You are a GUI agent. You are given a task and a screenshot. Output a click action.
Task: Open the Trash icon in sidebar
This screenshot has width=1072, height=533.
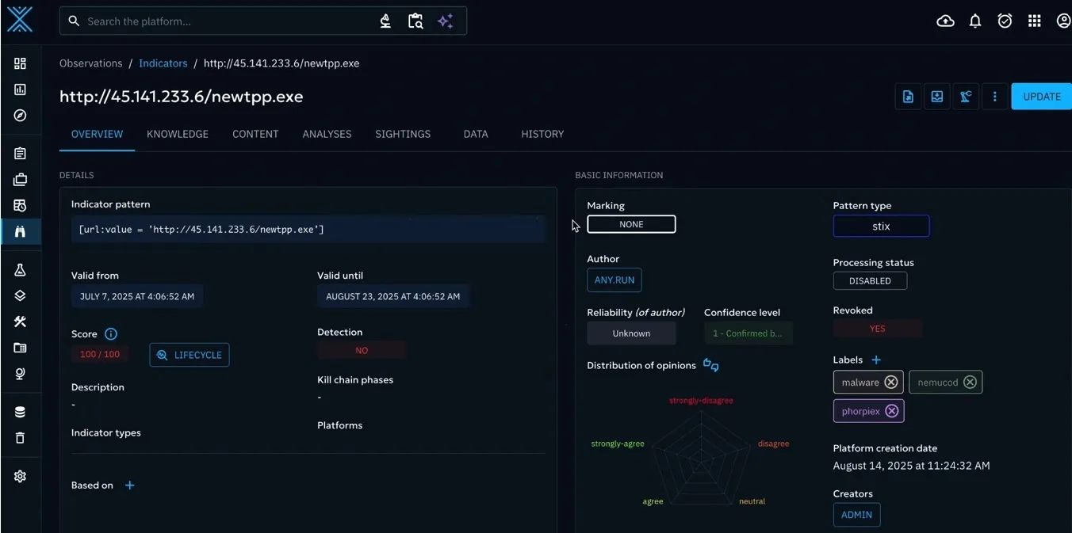coord(20,438)
